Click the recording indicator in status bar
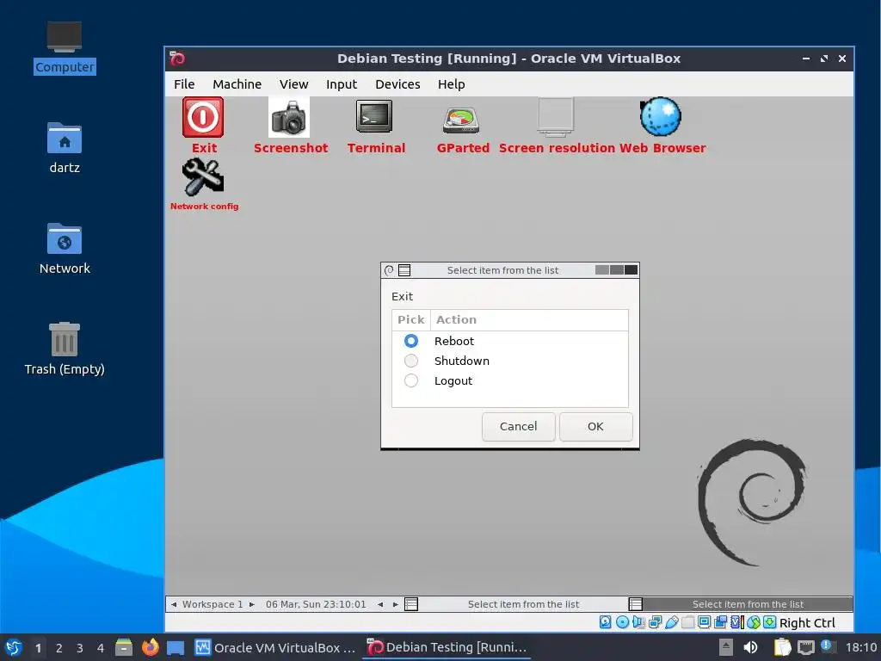This screenshot has height=661, width=881. 720,622
